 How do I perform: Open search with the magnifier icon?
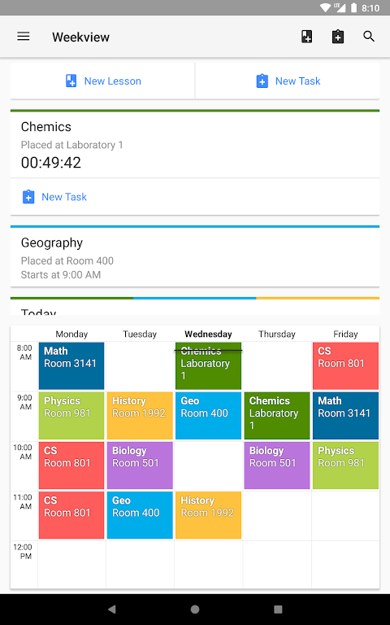pos(369,37)
